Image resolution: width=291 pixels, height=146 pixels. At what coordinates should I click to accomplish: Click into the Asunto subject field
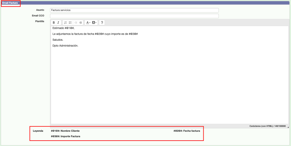tap(134, 10)
